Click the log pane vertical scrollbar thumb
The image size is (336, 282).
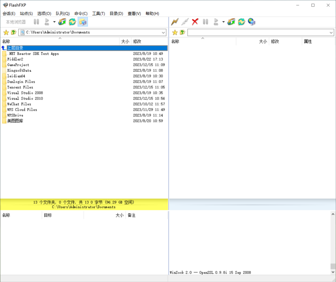(x=333, y=266)
